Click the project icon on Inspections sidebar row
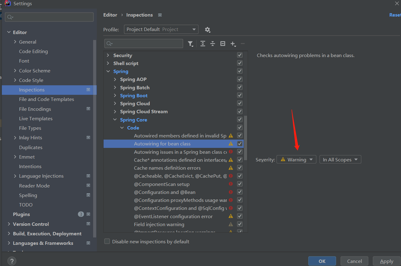The width and height of the screenshot is (401, 266). [x=88, y=90]
